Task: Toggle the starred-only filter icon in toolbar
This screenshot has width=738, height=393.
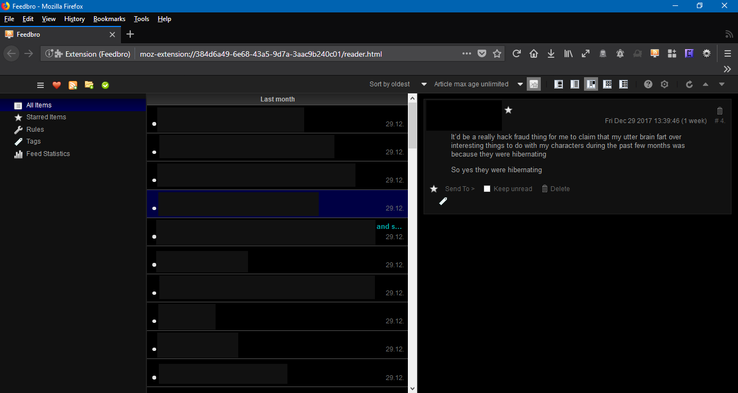Action: (534, 84)
